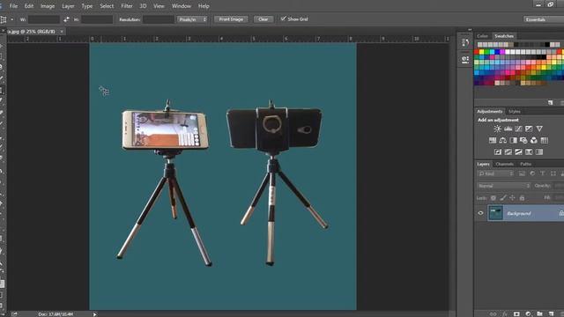This screenshot has height=317, width=564.
Task: Add Brightness/Contrast adjustment
Action: [x=497, y=129]
